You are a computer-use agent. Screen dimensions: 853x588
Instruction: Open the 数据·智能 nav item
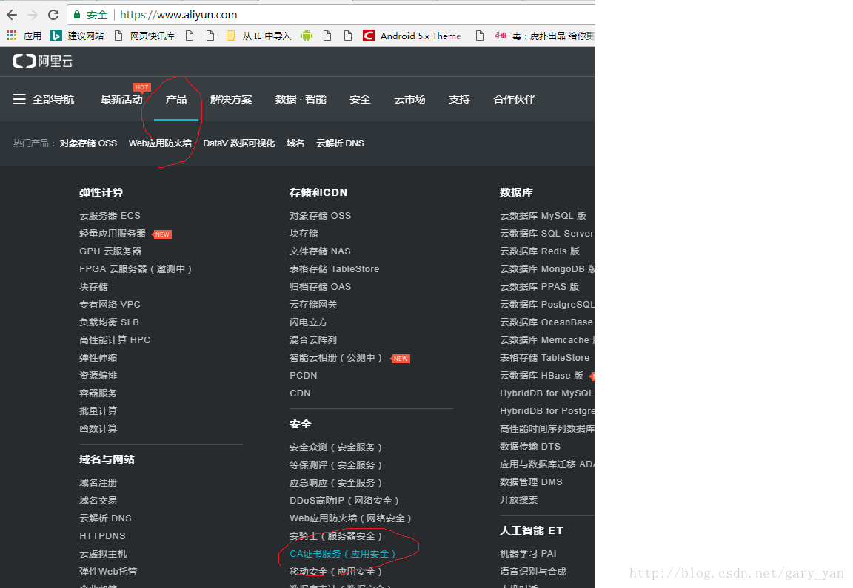pyautogui.click(x=301, y=99)
